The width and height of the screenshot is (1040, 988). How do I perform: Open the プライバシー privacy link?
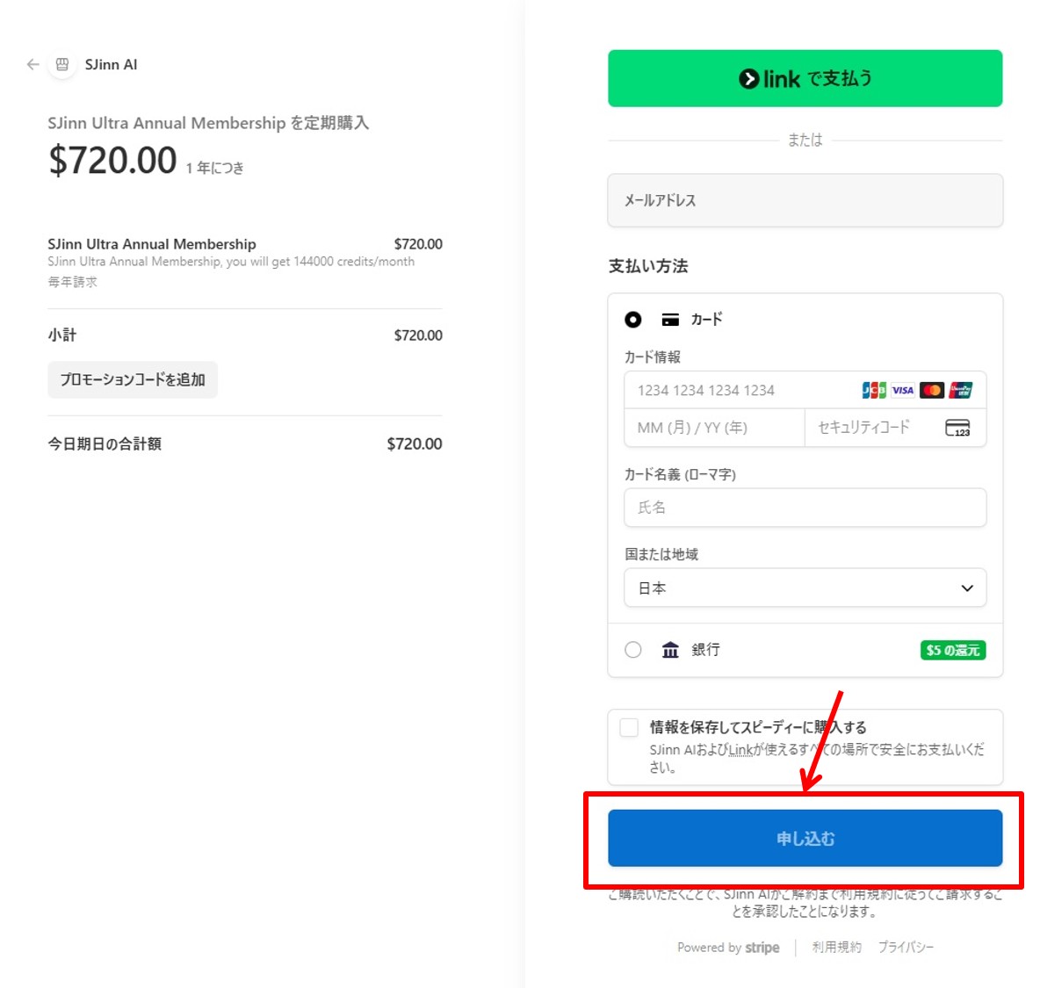[x=906, y=947]
